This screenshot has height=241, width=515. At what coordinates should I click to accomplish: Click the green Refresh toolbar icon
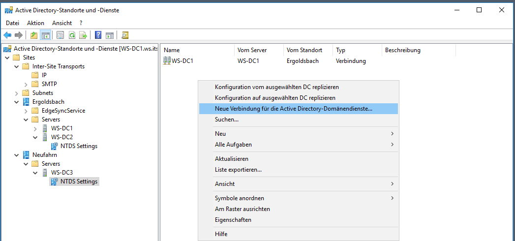[72, 35]
